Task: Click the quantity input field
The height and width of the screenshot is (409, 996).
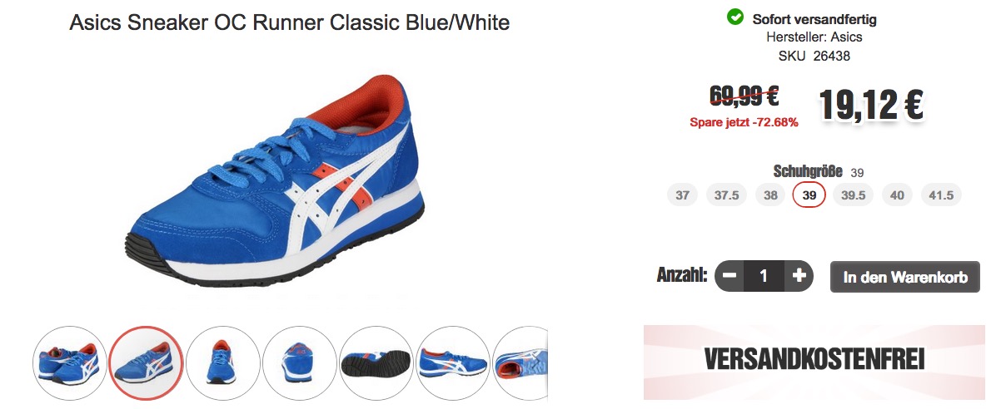Action: point(764,276)
